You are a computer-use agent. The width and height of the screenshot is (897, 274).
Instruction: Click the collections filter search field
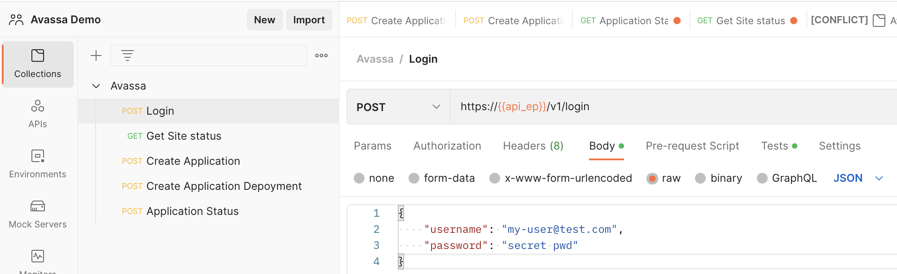[209, 56]
